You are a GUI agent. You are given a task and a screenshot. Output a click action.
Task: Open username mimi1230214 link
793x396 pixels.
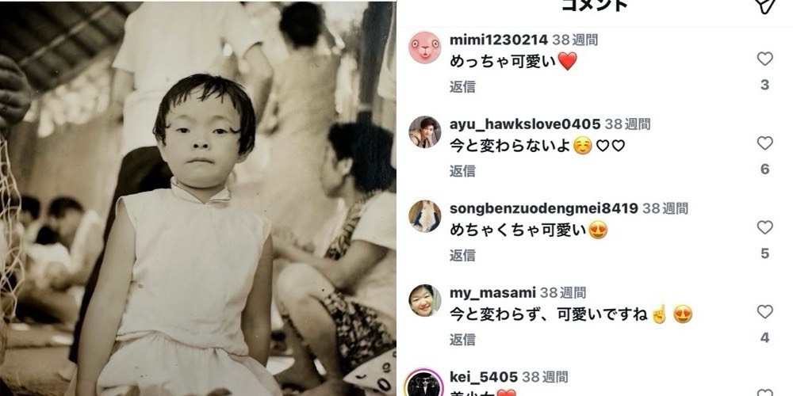pyautogui.click(x=499, y=40)
